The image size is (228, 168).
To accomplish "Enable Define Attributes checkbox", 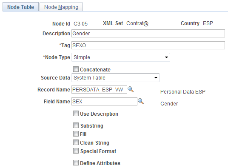I will click(x=76, y=163).
